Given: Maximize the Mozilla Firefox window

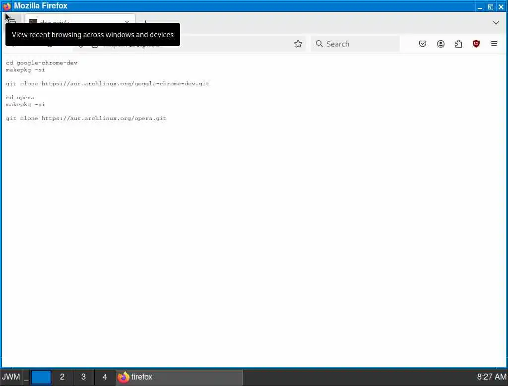Looking at the screenshot, I should coord(491,7).
